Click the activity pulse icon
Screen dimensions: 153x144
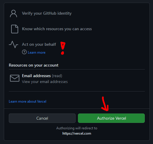(x=13, y=45)
